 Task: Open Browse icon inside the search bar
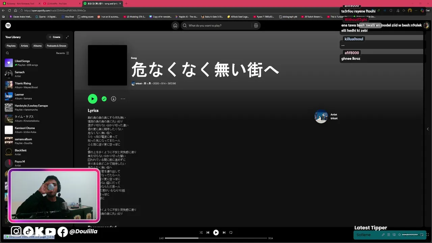click(256, 25)
